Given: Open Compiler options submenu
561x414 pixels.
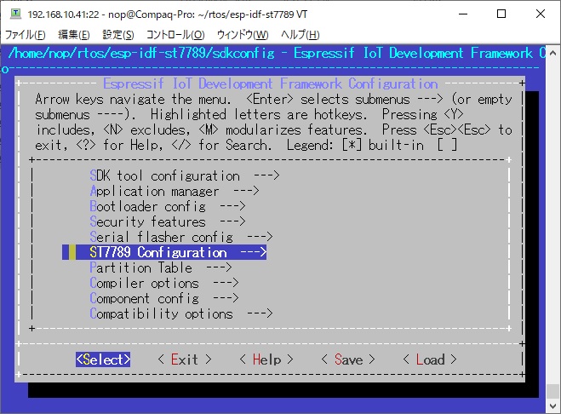Looking at the screenshot, I should point(163,283).
